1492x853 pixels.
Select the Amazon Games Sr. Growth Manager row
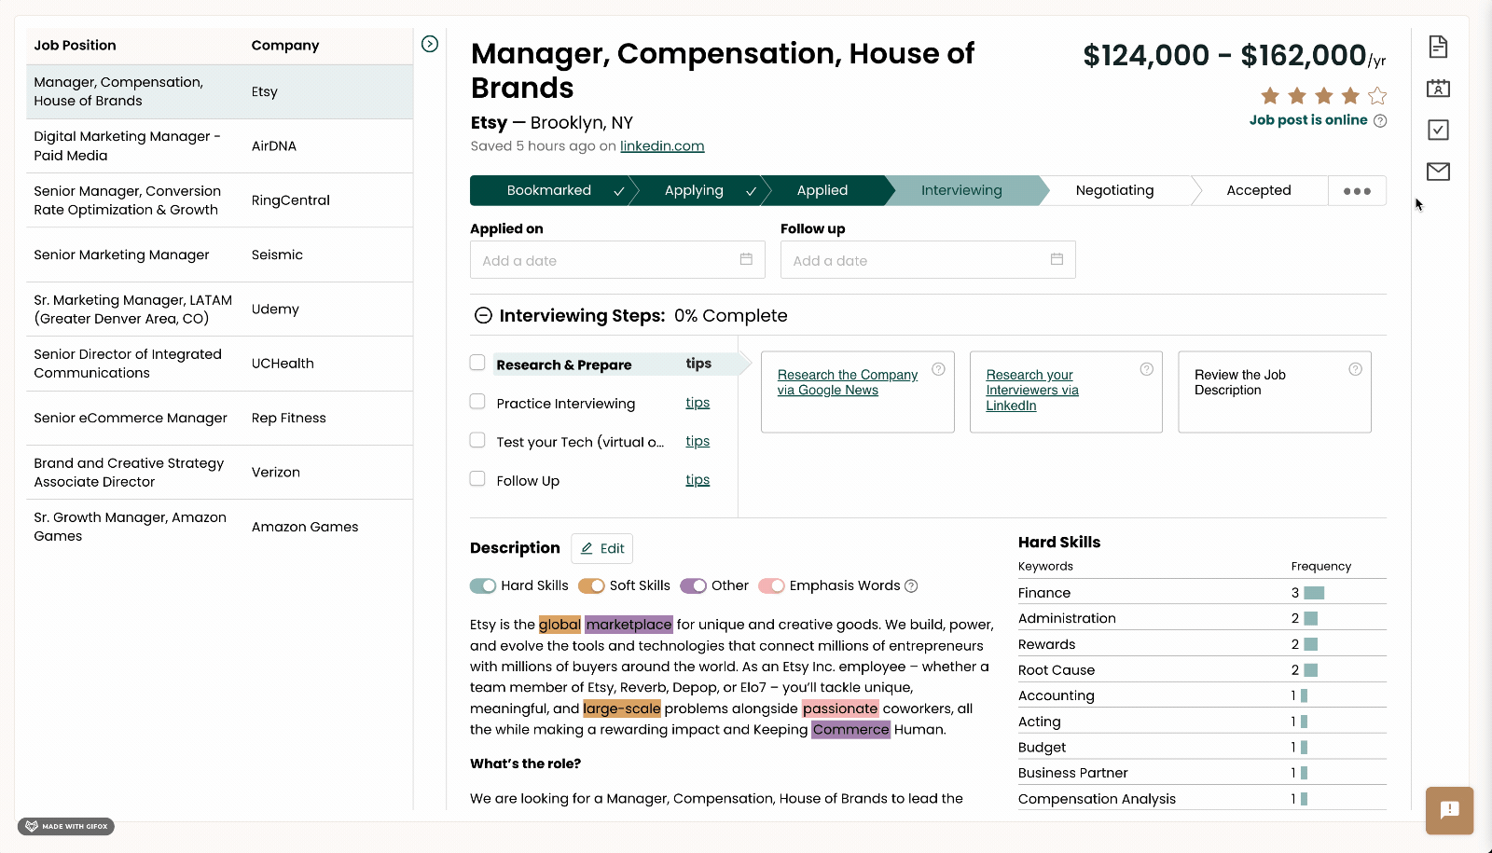219,527
